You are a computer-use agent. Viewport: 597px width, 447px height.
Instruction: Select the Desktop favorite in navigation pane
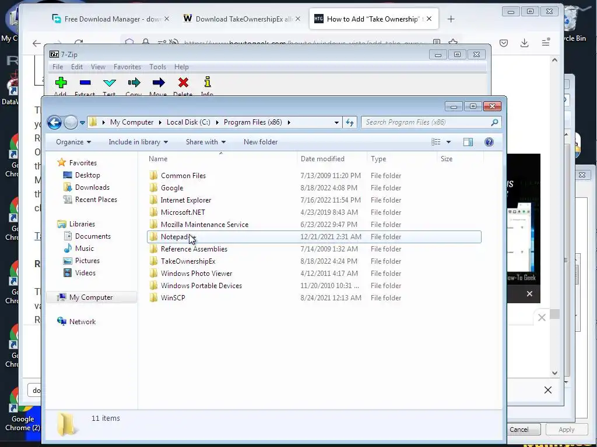87,175
